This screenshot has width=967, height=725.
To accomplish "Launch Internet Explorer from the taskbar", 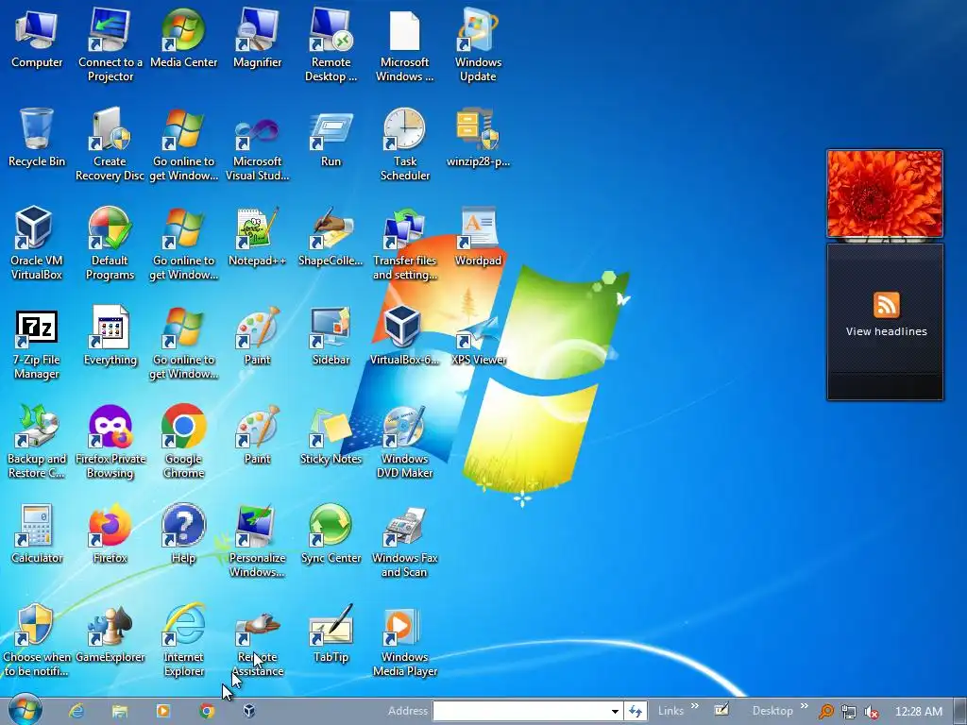I will coord(76,711).
